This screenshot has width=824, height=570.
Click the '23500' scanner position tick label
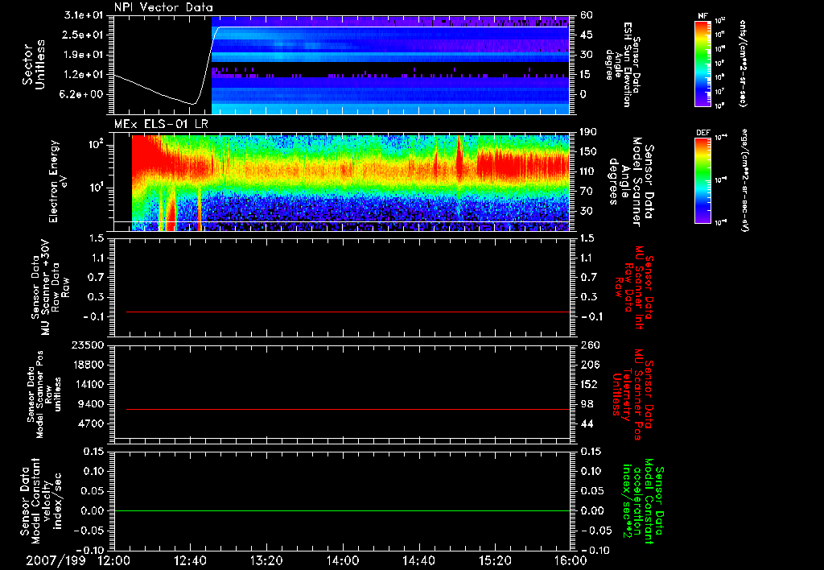(x=89, y=345)
